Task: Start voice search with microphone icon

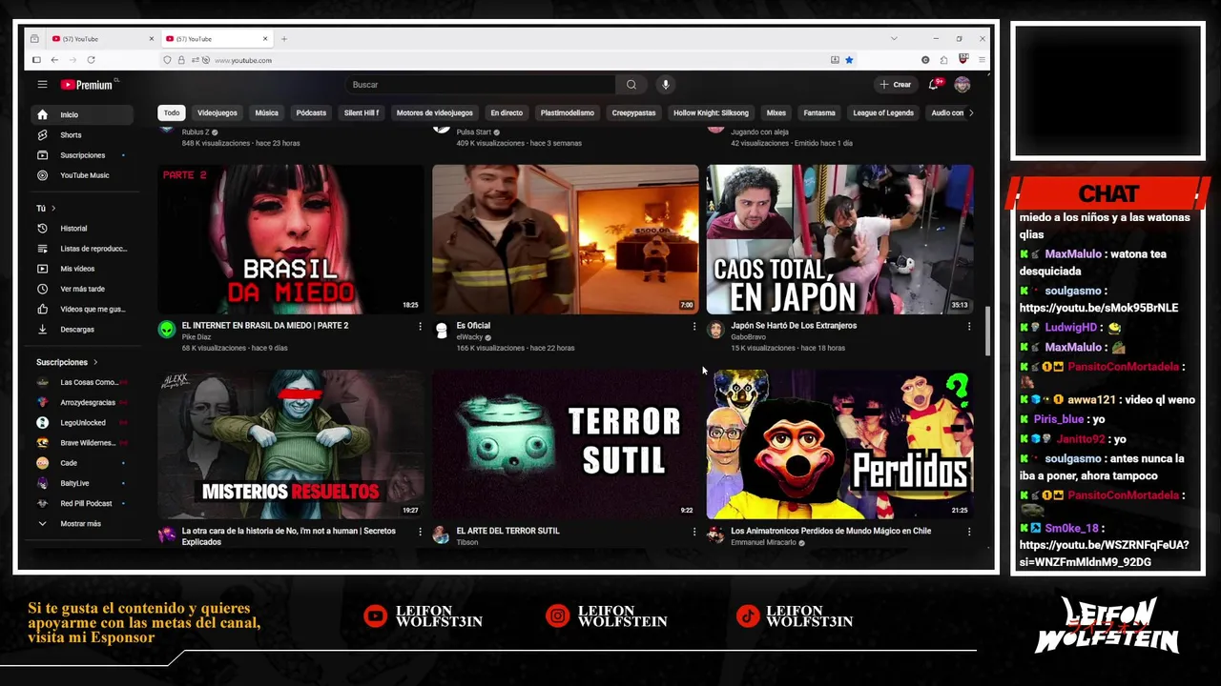Action: [666, 85]
